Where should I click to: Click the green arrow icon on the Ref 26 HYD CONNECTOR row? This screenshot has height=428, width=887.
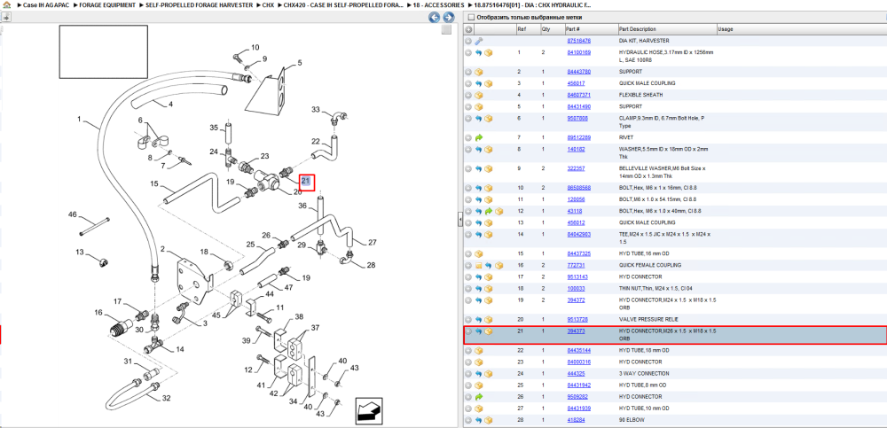(479, 397)
